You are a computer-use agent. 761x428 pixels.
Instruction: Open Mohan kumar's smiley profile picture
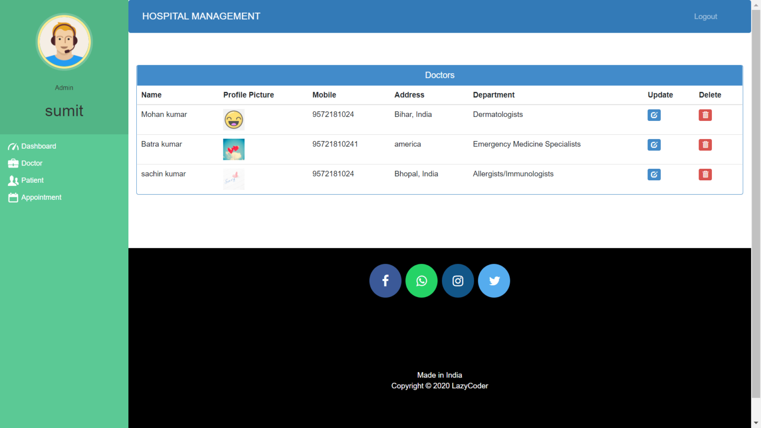point(234,119)
